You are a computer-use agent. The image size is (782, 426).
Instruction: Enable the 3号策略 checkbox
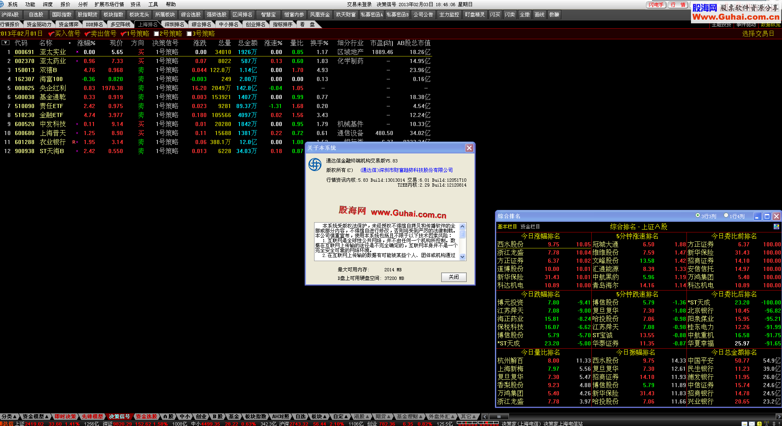189,34
